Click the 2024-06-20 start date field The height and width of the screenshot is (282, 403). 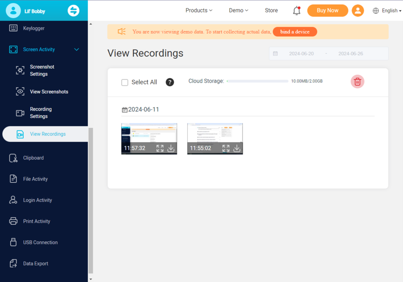(301, 54)
